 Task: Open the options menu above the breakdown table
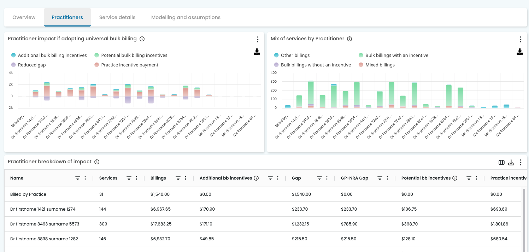click(x=521, y=162)
